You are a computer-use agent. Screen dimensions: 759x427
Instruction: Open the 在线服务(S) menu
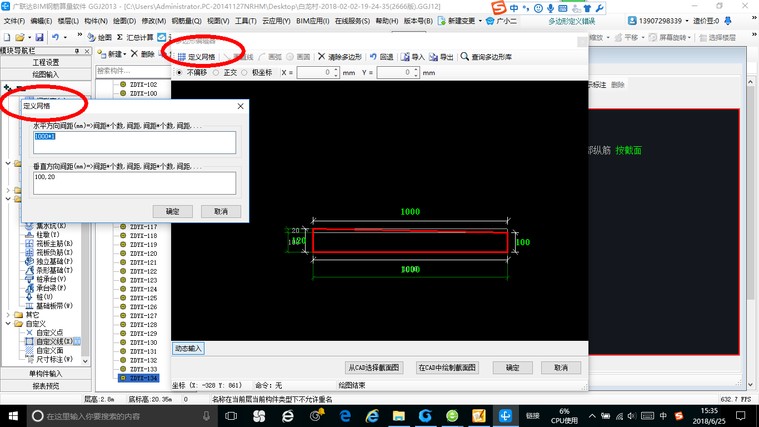(352, 21)
